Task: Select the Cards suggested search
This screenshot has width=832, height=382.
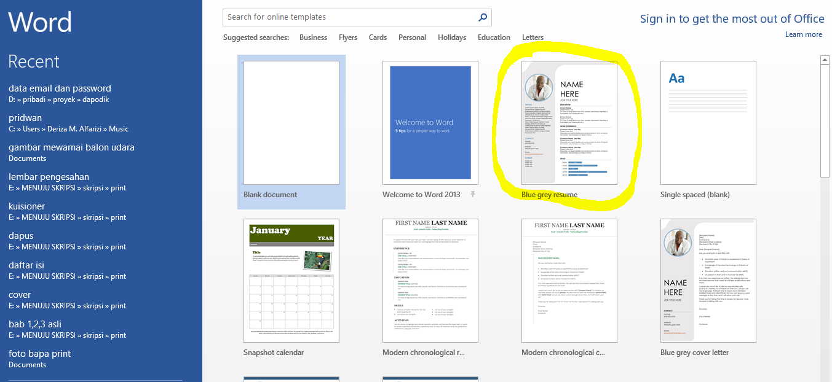Action: pos(378,37)
